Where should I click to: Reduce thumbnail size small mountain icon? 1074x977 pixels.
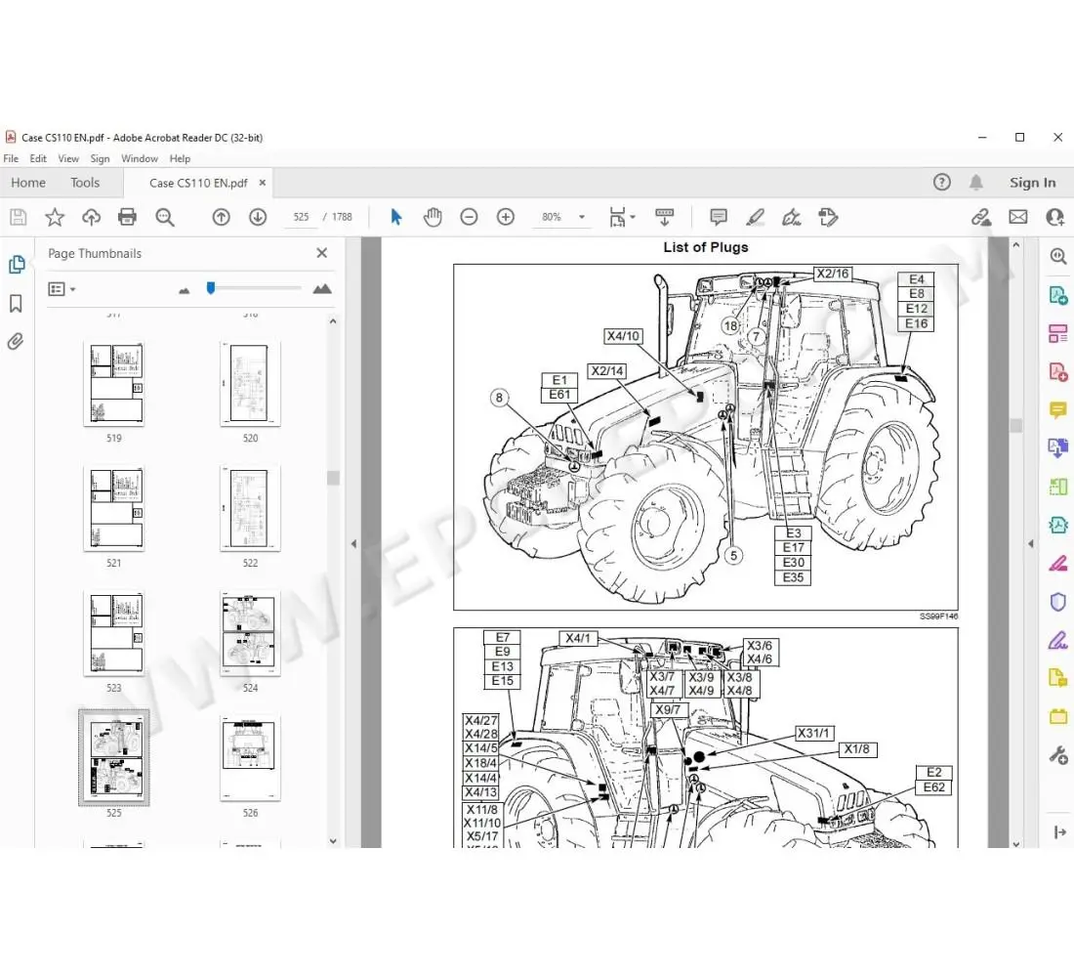point(185,291)
